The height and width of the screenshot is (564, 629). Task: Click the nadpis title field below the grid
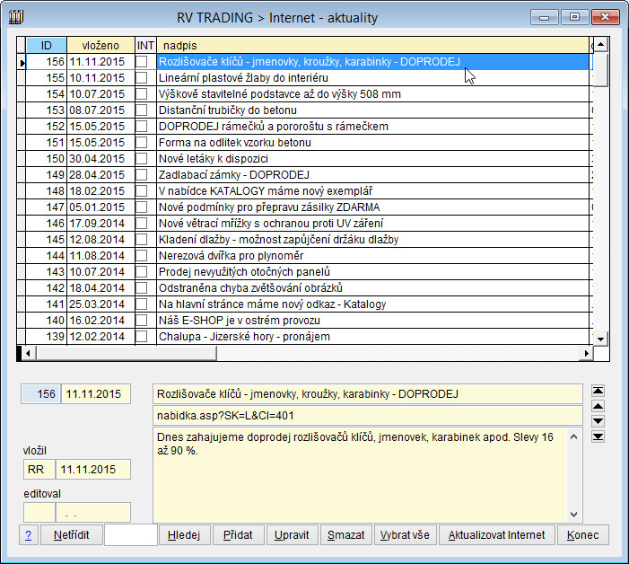(368, 393)
